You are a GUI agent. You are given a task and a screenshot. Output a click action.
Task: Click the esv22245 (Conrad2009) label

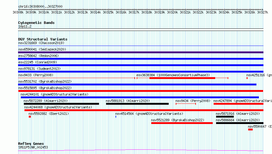[38, 62]
